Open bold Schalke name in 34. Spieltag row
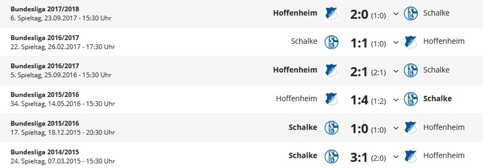 coord(437,99)
